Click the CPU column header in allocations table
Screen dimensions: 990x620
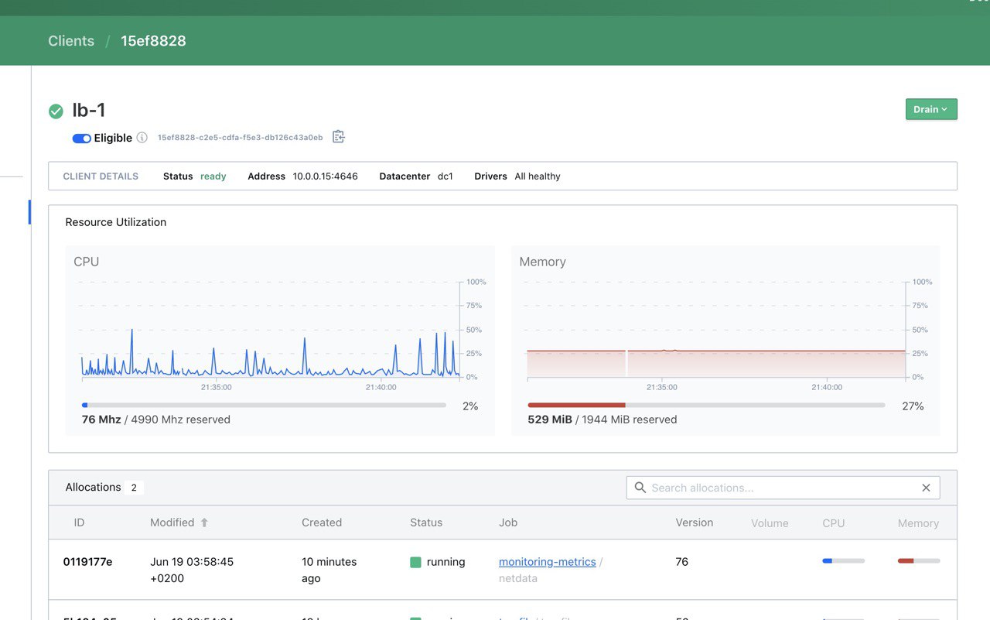click(x=834, y=523)
